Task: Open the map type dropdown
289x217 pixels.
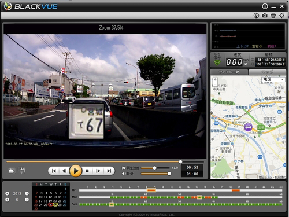Action: tap(273, 79)
